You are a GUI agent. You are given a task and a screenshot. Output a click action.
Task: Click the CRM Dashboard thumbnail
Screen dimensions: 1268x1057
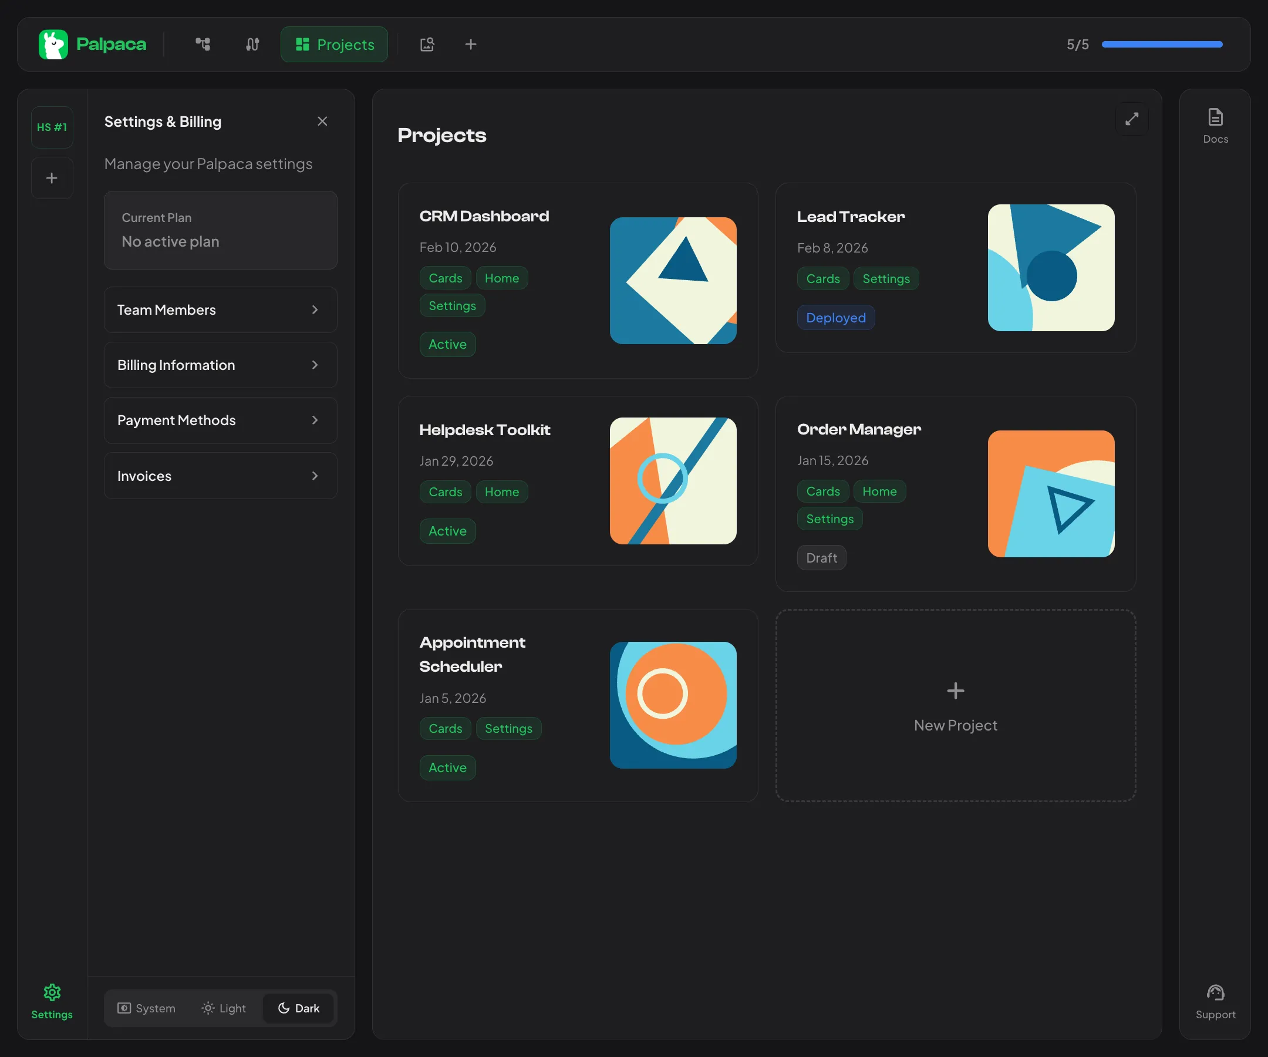673,281
